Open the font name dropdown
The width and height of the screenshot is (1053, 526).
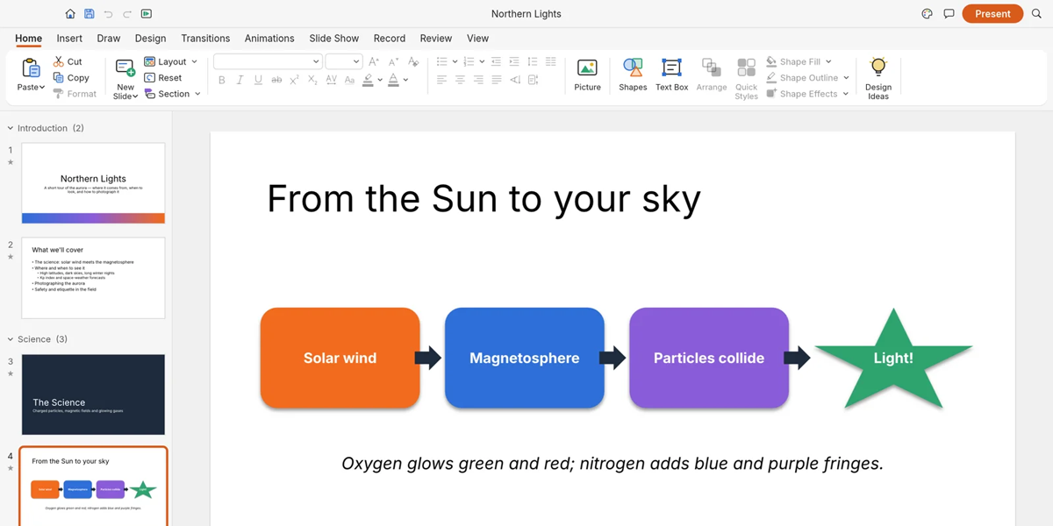pyautogui.click(x=268, y=61)
